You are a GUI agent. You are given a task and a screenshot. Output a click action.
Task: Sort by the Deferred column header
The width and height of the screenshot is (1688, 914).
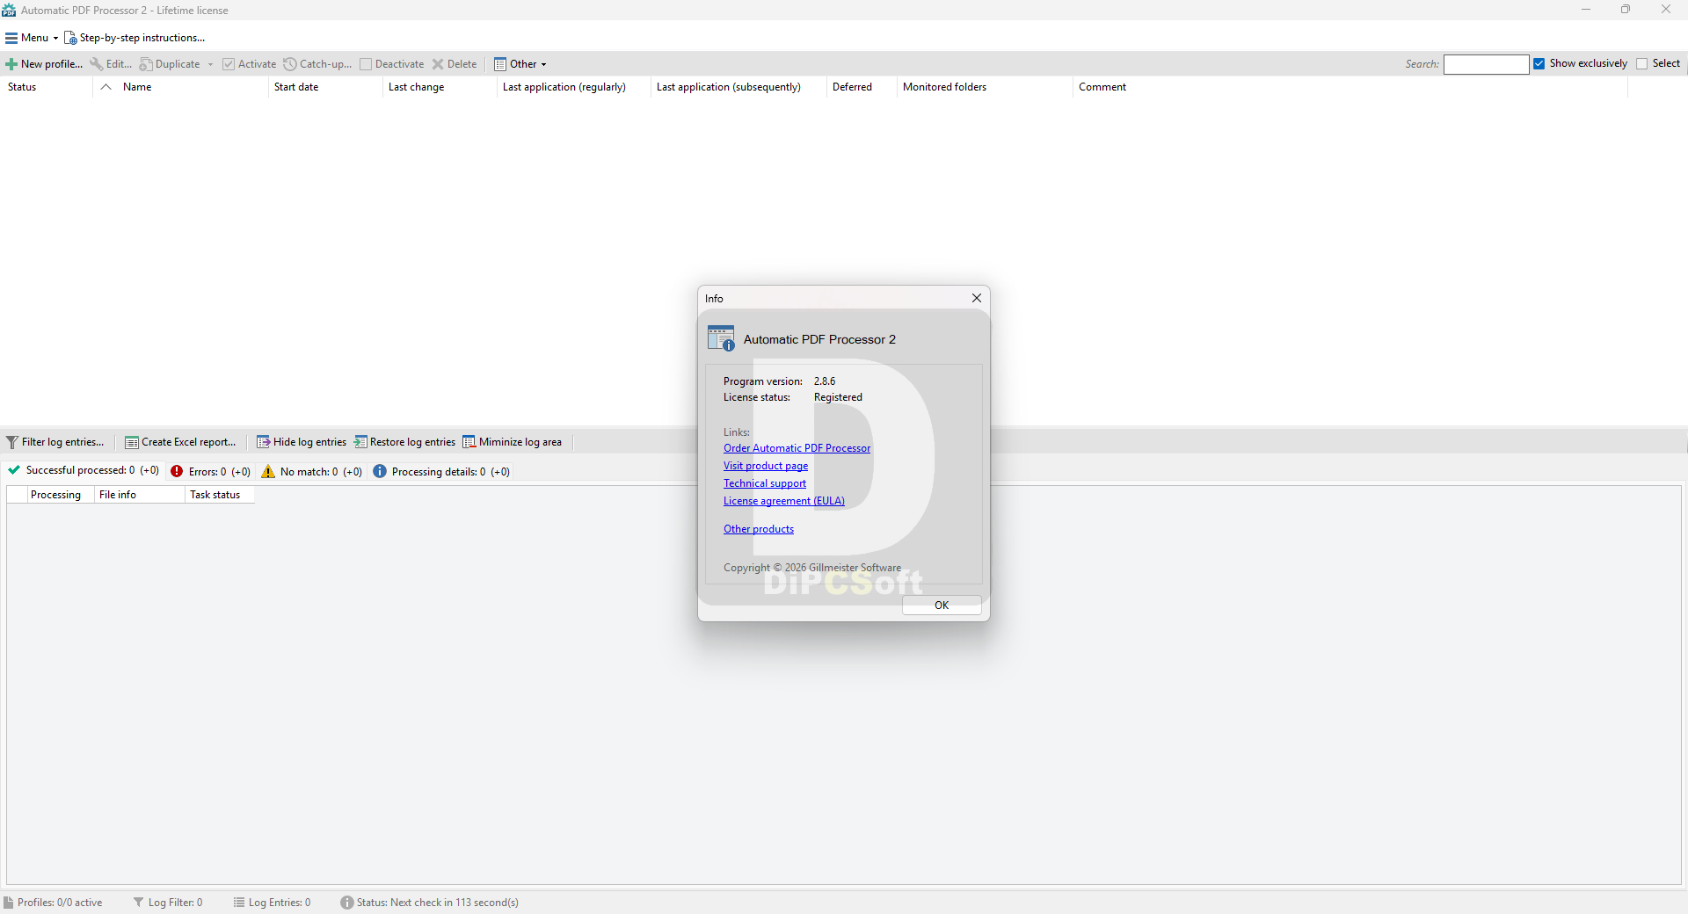click(862, 87)
